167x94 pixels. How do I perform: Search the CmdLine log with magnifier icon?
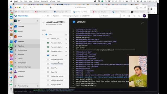point(142,23)
